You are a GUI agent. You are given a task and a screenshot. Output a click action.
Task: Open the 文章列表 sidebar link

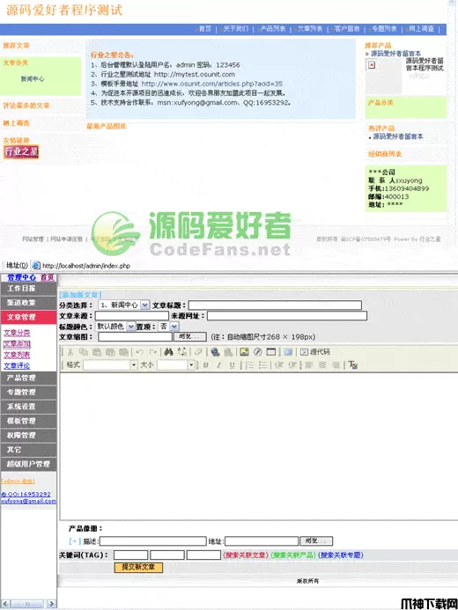tap(17, 355)
